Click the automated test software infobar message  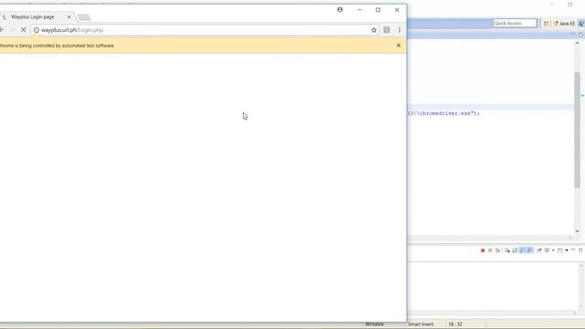tap(57, 46)
